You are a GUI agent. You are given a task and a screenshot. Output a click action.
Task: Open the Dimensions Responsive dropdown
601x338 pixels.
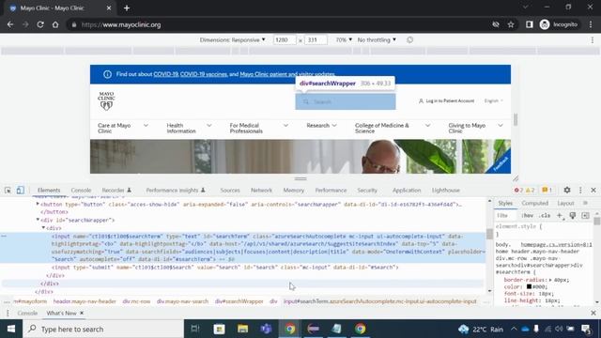(232, 39)
